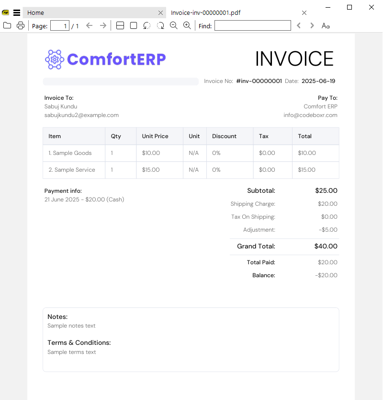Click the Subtotal value $25.00
This screenshot has width=383, height=400.
click(326, 190)
